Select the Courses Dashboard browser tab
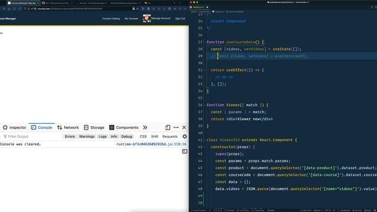The width and height of the screenshot is (377, 212). pos(23,3)
